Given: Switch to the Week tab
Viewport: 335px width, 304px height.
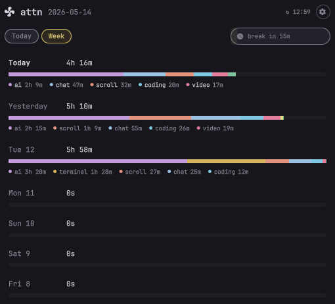Looking at the screenshot, I should (x=56, y=36).
